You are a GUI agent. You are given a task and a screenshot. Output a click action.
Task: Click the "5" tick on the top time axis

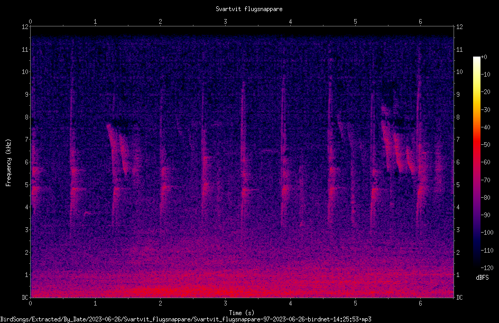pos(355,22)
